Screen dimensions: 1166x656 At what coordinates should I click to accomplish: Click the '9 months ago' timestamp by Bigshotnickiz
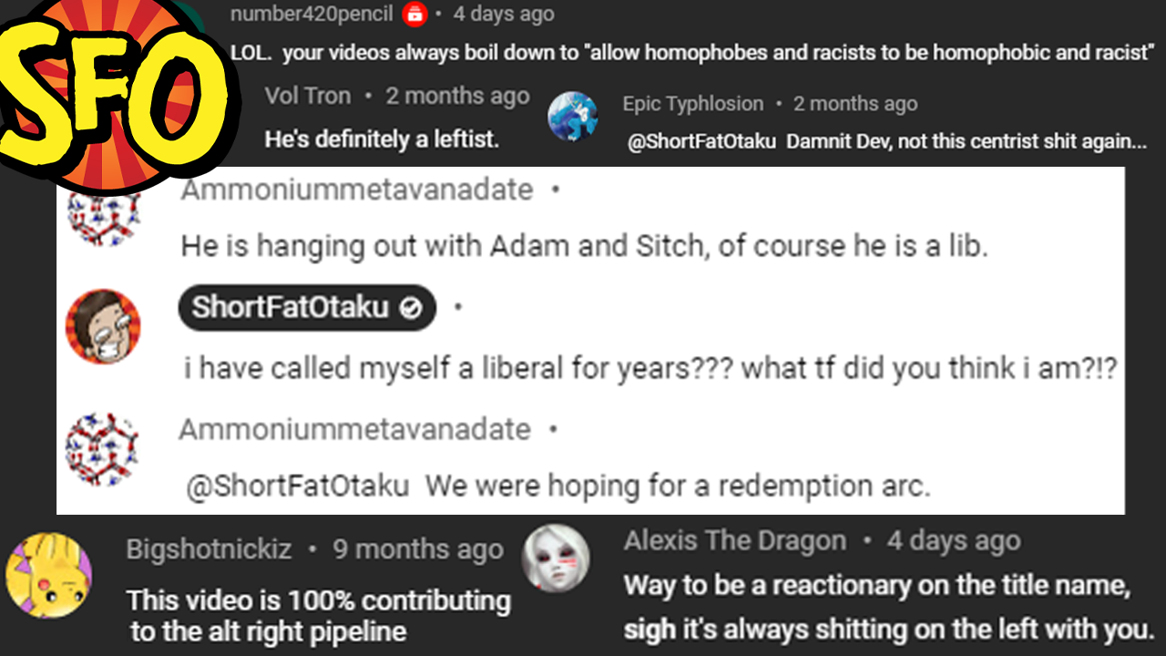tap(418, 550)
